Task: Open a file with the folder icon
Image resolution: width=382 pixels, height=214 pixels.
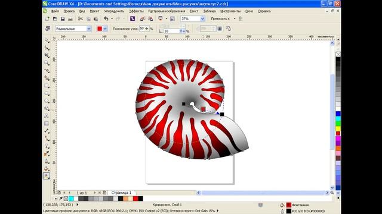Action: coord(55,18)
